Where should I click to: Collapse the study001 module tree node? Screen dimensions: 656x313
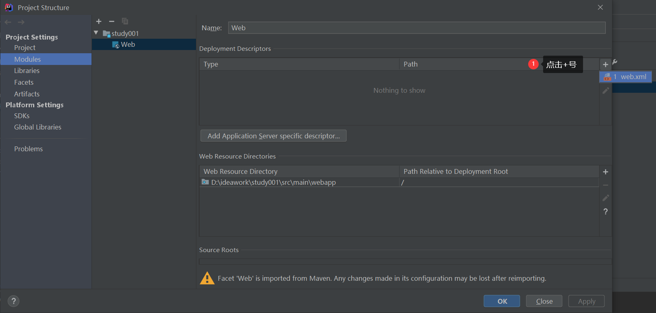(x=96, y=33)
